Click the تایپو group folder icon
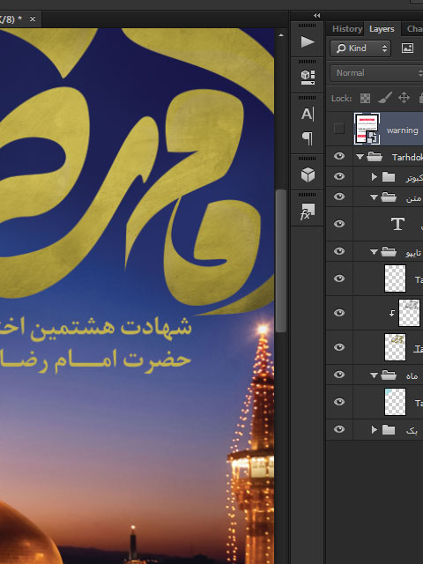Image resolution: width=423 pixels, height=564 pixels. (x=389, y=251)
